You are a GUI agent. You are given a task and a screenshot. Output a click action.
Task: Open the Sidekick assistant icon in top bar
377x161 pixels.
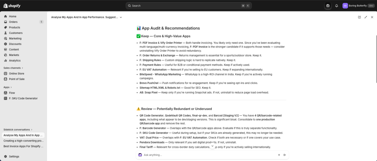click(328, 6)
